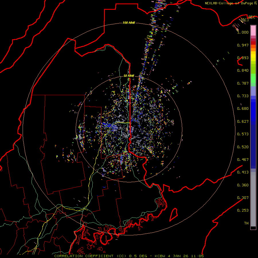Select the 0.467 scale value
This screenshot has width=258, height=258.
[x=243, y=160]
